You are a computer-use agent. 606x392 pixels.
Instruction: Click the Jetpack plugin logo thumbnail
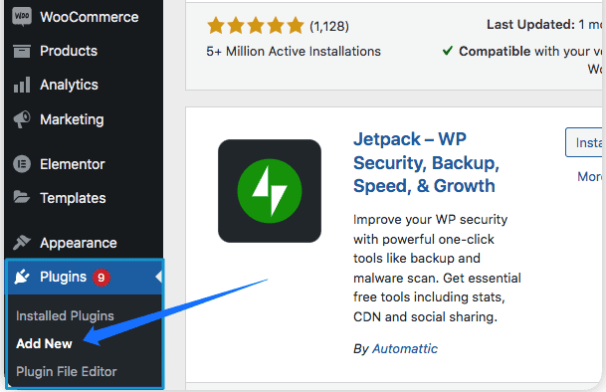(270, 191)
